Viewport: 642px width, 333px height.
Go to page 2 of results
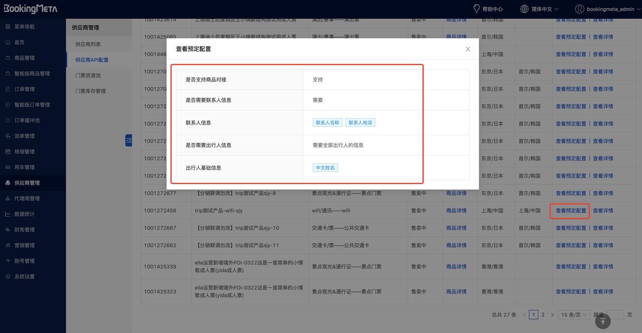[543, 314]
